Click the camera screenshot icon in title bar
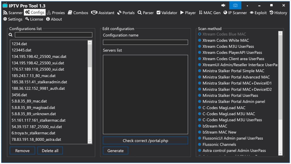The height and width of the screenshot is (164, 291). pyautogui.click(x=235, y=5)
